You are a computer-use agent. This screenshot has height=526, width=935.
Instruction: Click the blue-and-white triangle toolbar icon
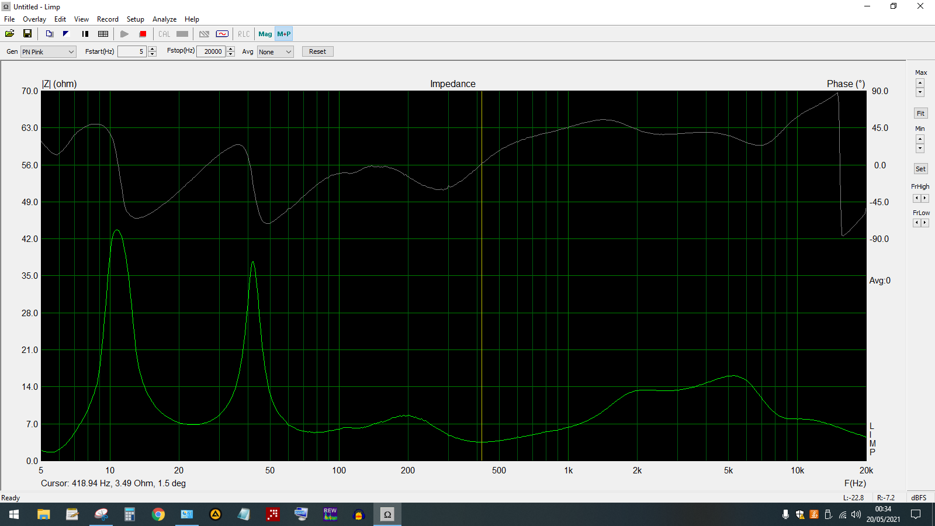pos(66,34)
